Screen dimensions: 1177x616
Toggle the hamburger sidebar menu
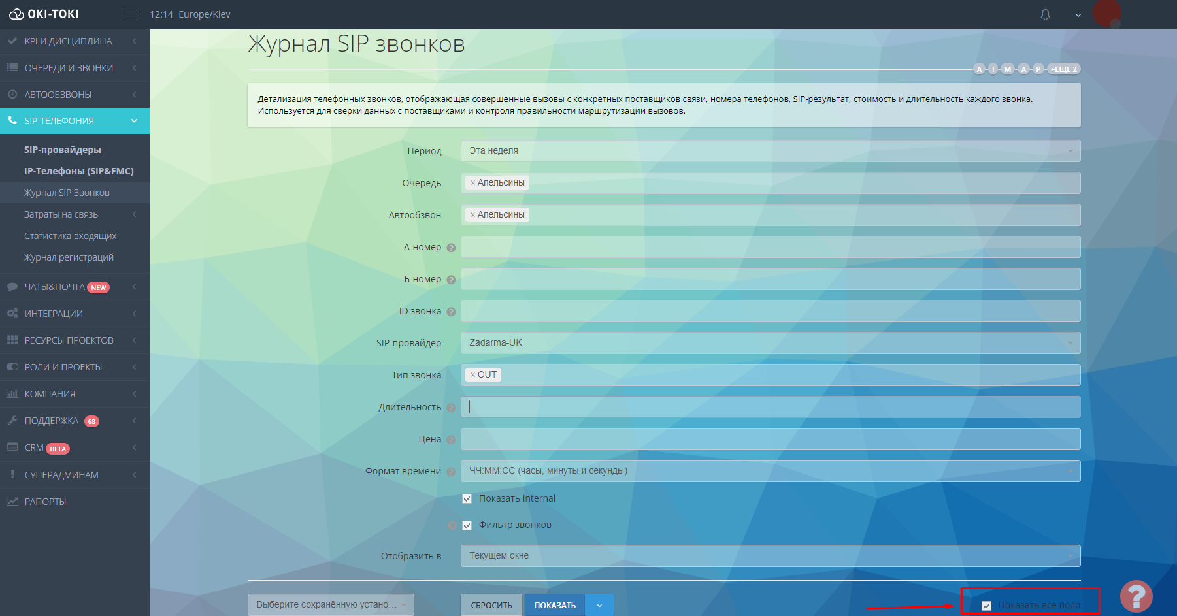click(x=130, y=14)
